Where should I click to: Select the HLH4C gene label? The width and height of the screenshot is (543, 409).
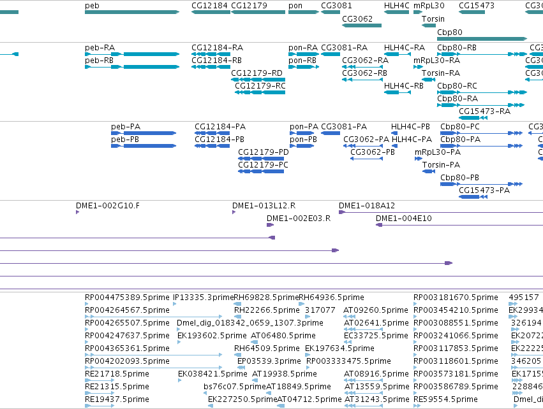tap(396, 6)
